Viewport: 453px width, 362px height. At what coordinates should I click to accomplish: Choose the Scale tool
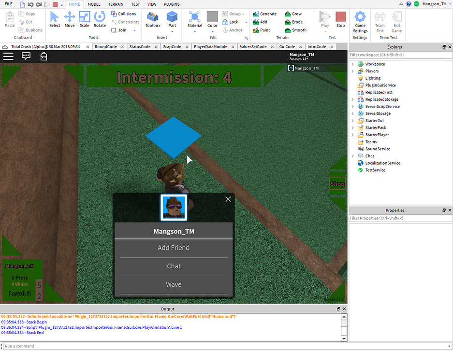pyautogui.click(x=84, y=19)
